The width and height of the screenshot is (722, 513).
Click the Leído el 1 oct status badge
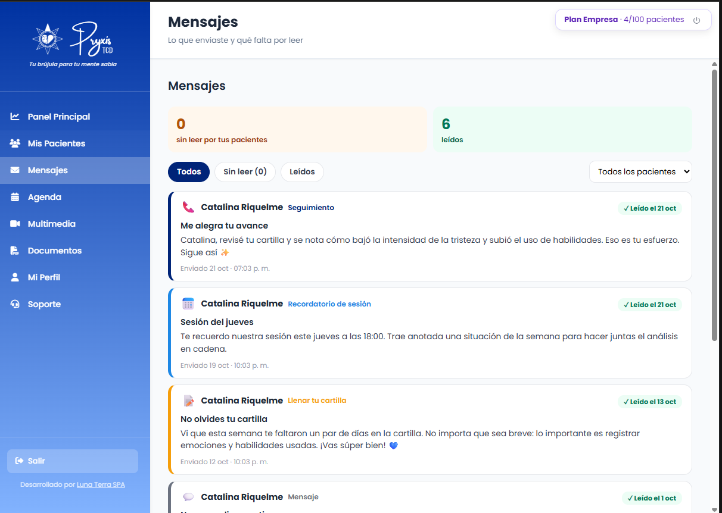pos(652,498)
